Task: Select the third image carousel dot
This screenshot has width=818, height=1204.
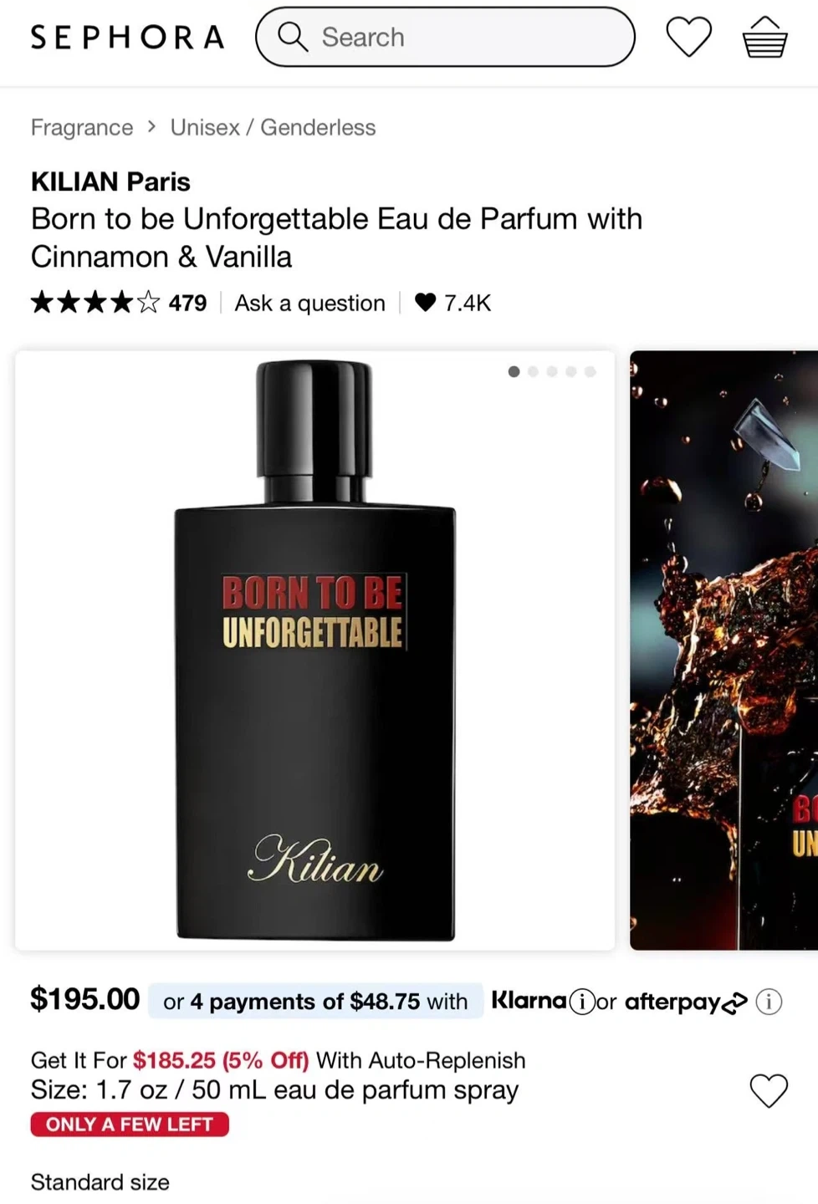Action: point(552,371)
